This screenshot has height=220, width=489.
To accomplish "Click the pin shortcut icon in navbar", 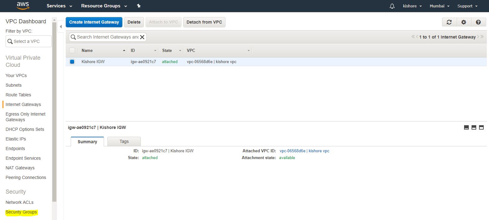I will pyautogui.click(x=139, y=6).
